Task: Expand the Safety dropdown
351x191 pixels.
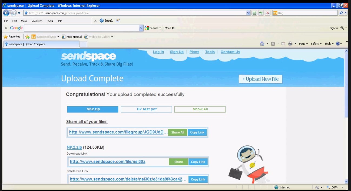Action: click(315, 43)
